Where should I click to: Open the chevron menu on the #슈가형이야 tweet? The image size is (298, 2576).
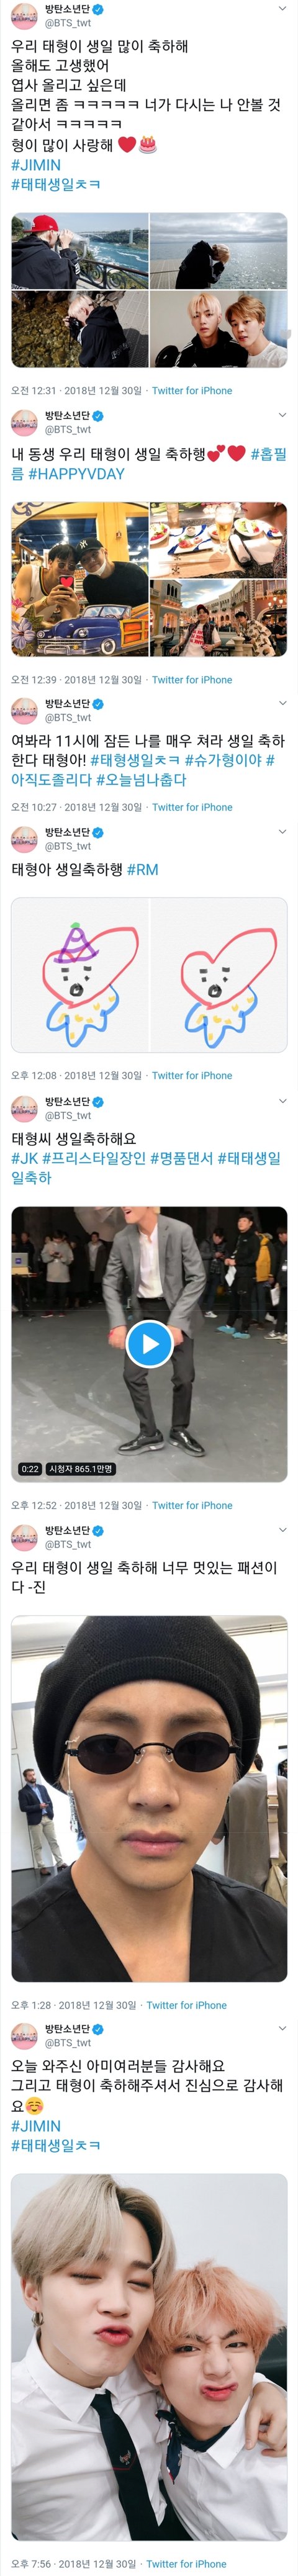click(x=282, y=703)
